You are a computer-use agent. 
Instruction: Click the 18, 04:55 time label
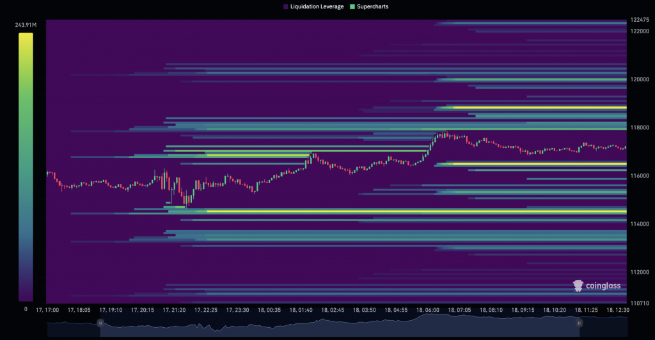click(396, 310)
